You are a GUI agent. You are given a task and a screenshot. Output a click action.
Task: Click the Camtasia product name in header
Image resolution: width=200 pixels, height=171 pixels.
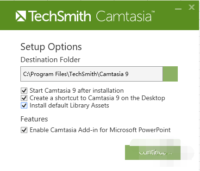tap(124, 16)
